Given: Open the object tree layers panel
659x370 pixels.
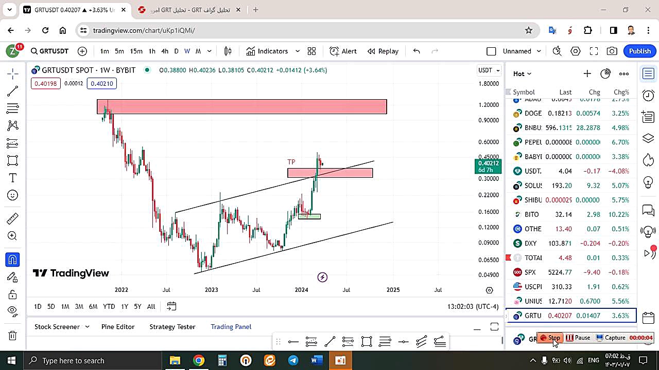Looking at the screenshot, I should [x=648, y=139].
